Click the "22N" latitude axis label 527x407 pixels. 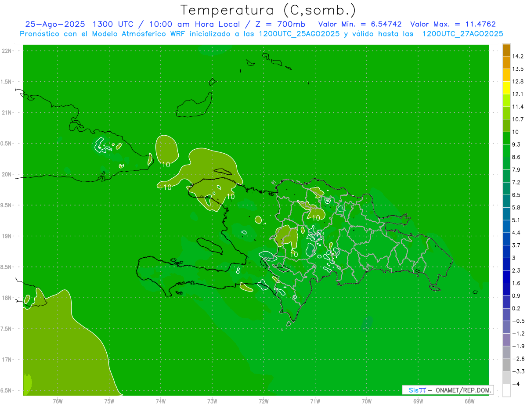point(7,51)
